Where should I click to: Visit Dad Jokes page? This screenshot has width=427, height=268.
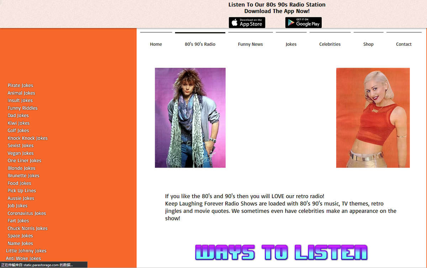18,115
